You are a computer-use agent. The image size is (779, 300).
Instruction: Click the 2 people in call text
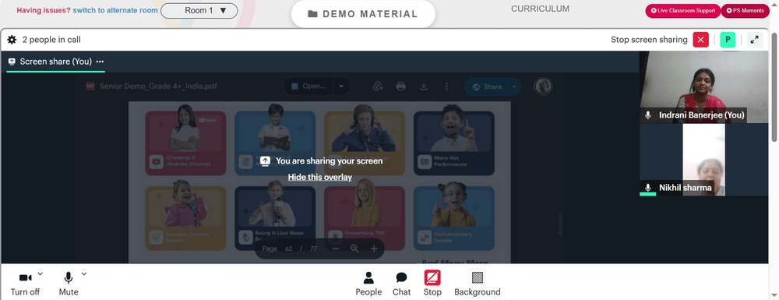(x=51, y=40)
